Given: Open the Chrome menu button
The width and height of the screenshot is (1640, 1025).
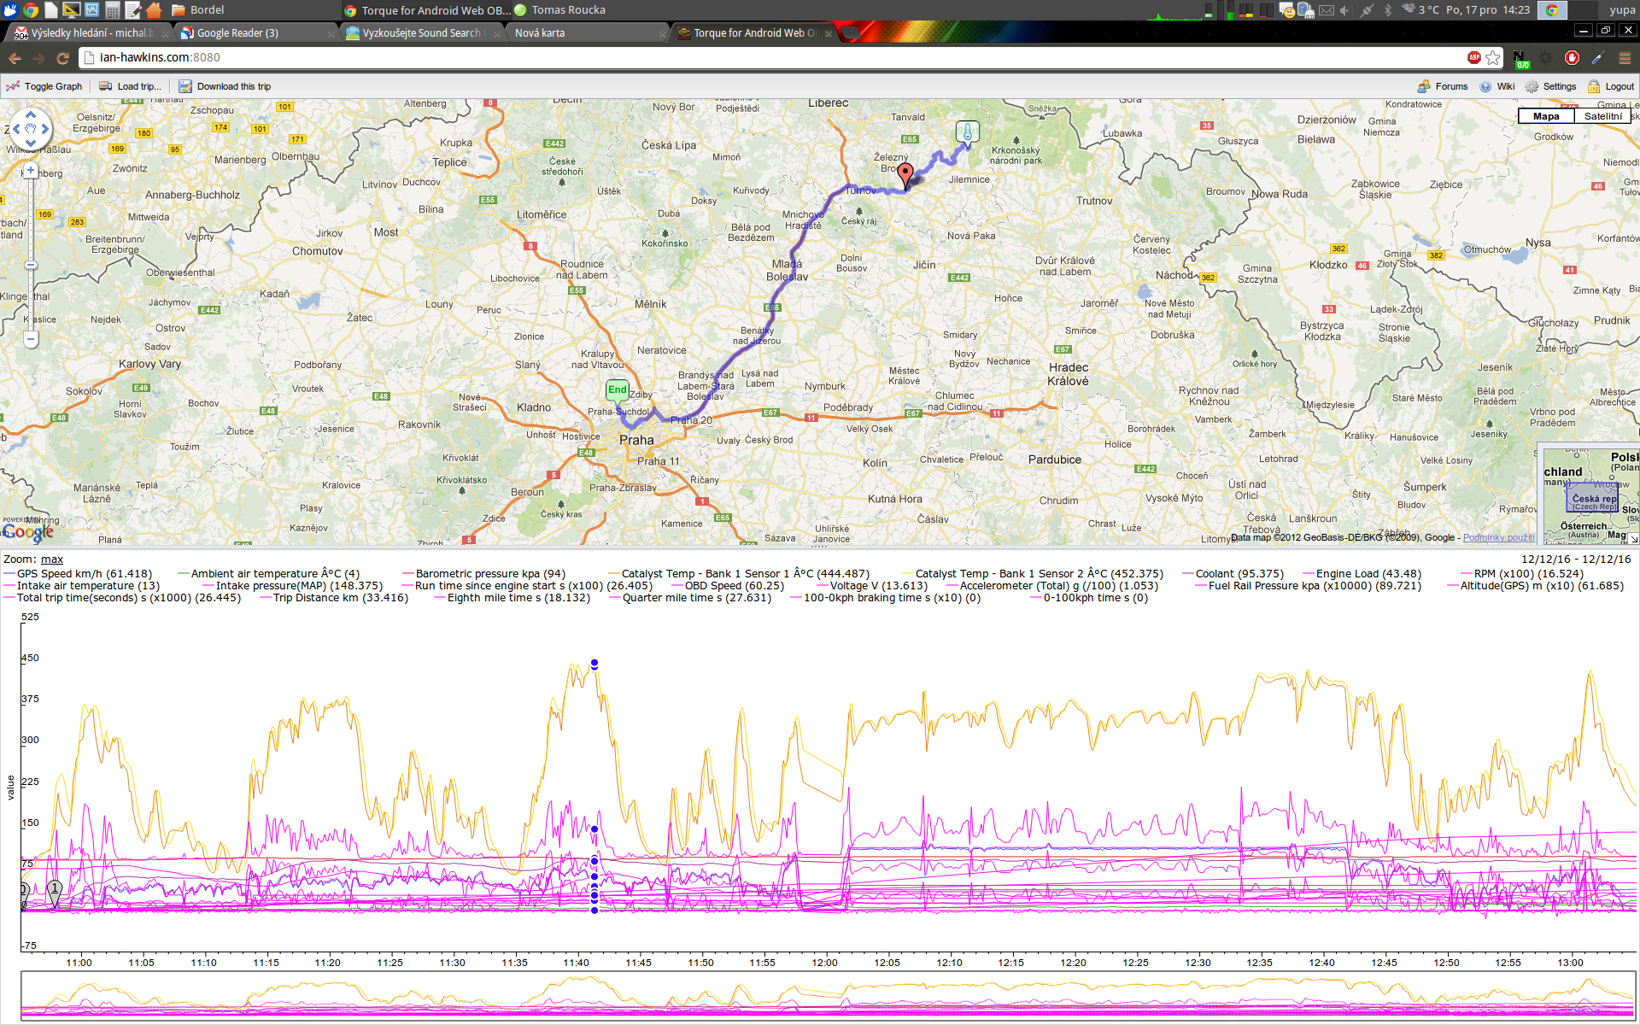Looking at the screenshot, I should pyautogui.click(x=1625, y=57).
